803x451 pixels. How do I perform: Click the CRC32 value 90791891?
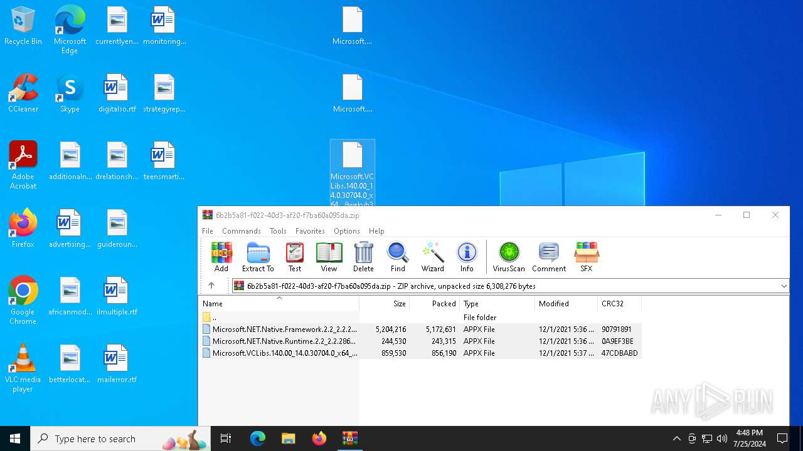point(616,329)
